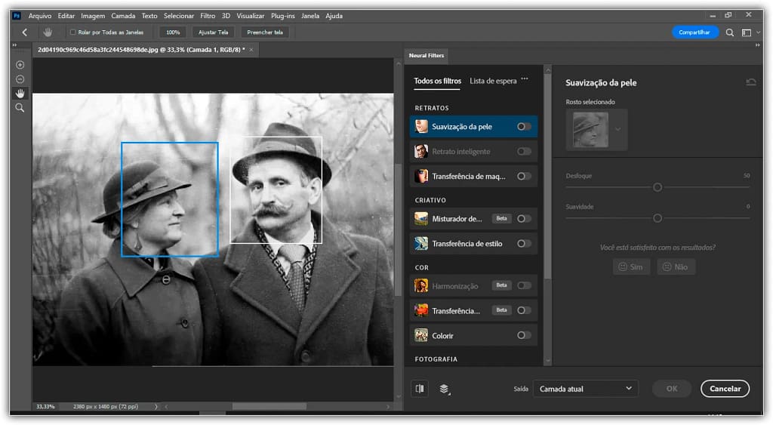Open the workspace layout icon
This screenshot has width=773, height=425.
click(747, 32)
